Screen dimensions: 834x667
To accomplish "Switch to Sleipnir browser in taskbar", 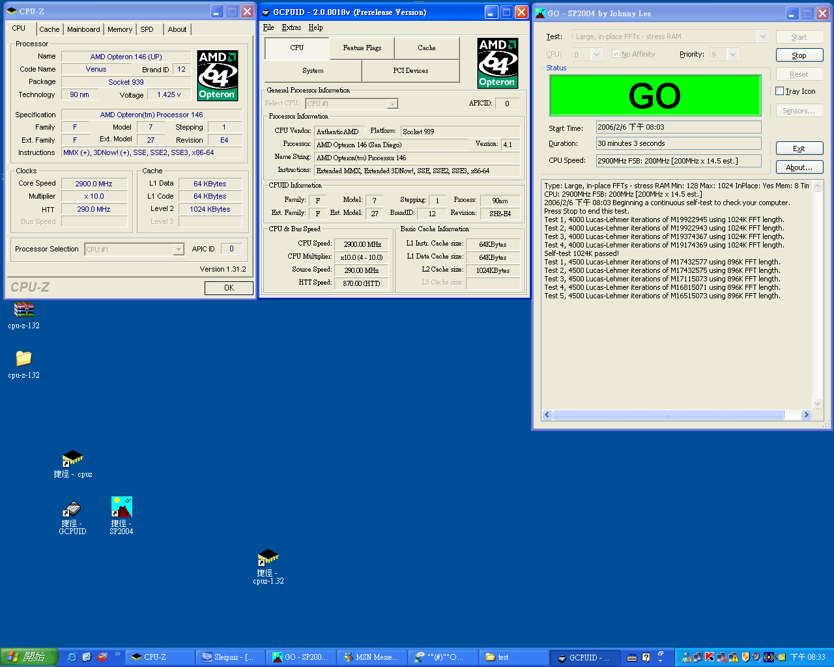I will pos(231,657).
